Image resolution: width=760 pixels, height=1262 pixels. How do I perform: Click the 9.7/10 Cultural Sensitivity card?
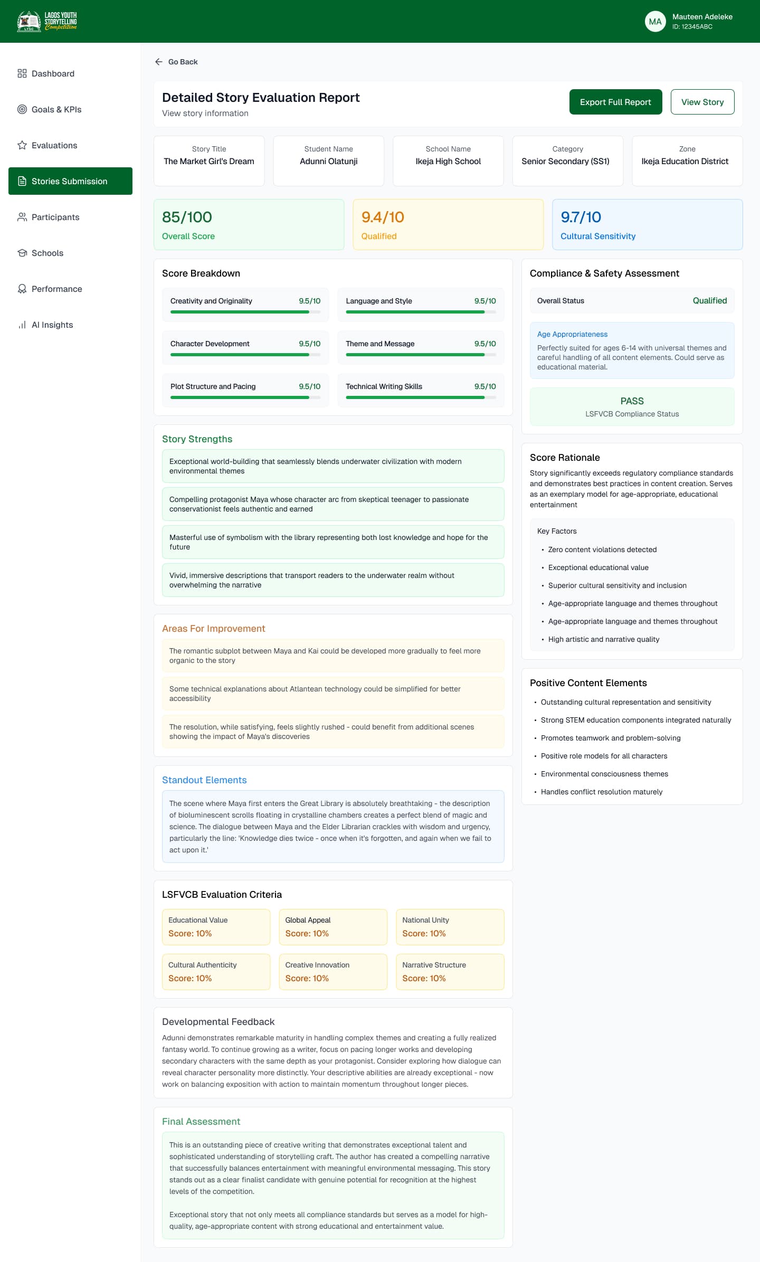tap(648, 224)
